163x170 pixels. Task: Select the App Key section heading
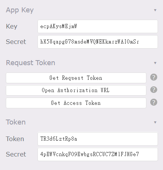click(20, 10)
